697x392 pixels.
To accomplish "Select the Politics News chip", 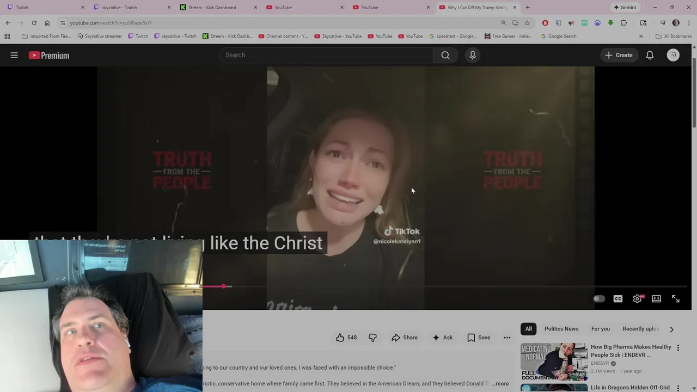I will pyautogui.click(x=561, y=329).
